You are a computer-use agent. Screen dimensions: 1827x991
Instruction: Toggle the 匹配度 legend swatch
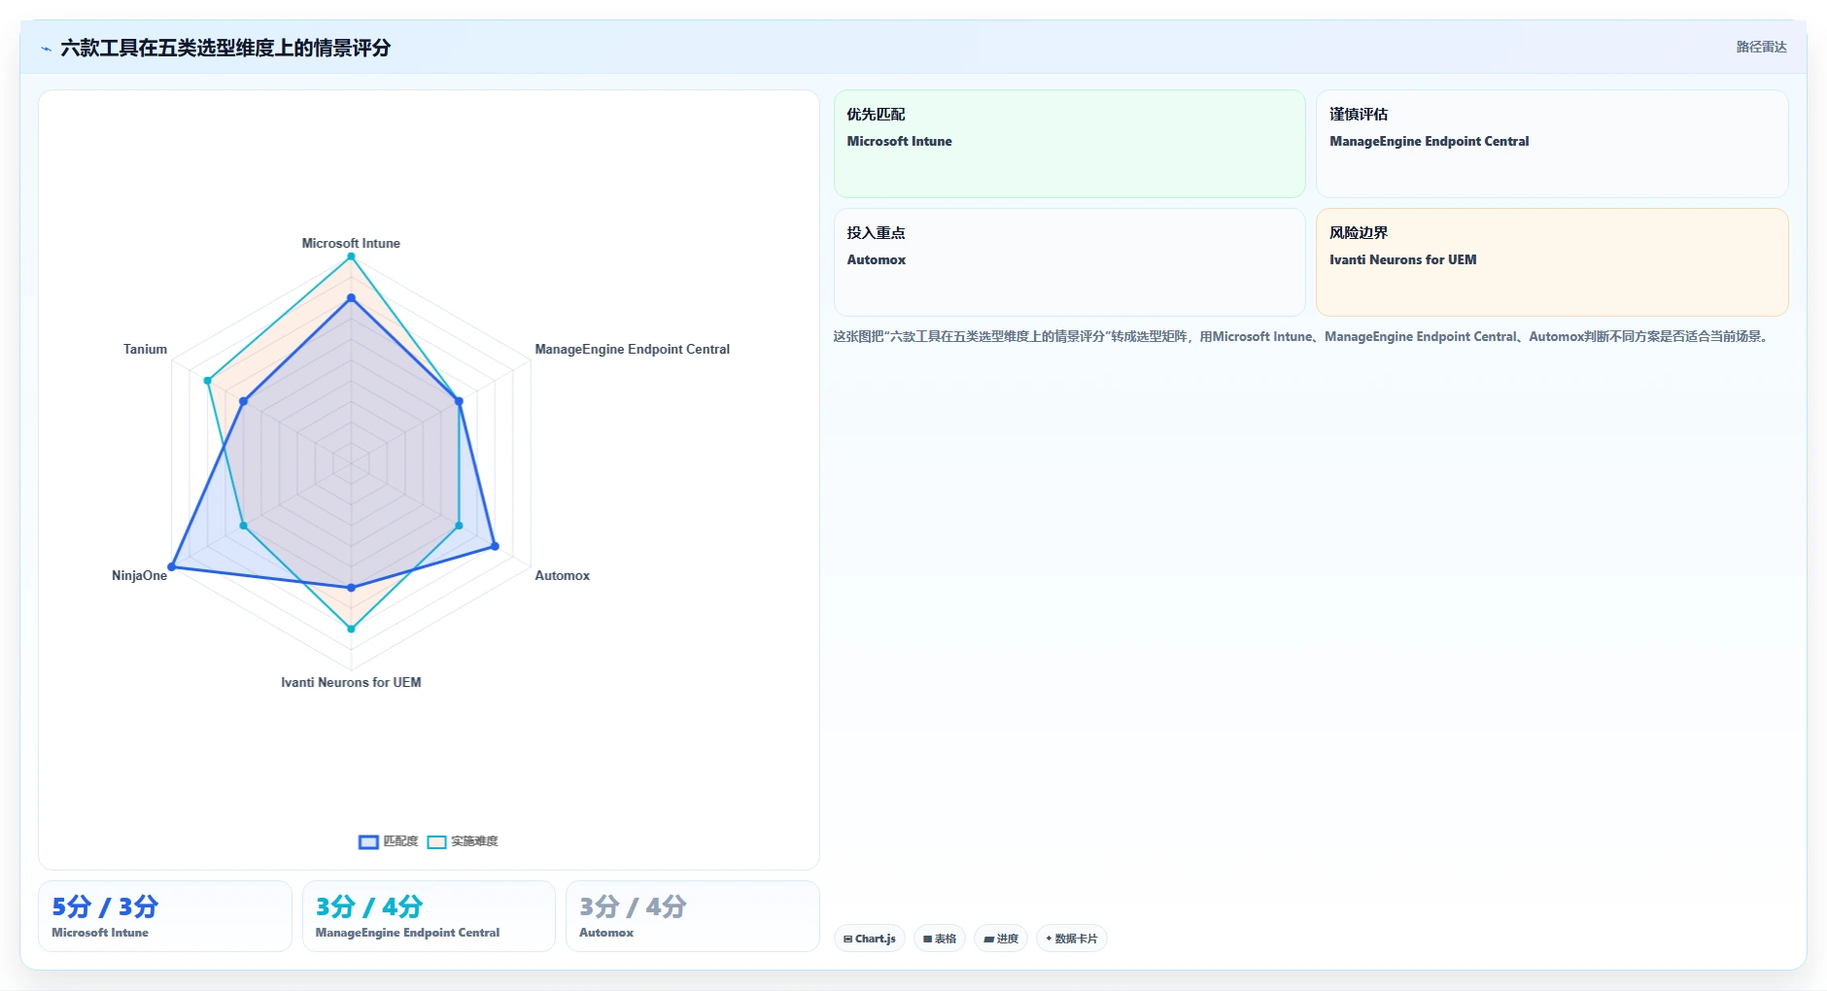point(368,841)
